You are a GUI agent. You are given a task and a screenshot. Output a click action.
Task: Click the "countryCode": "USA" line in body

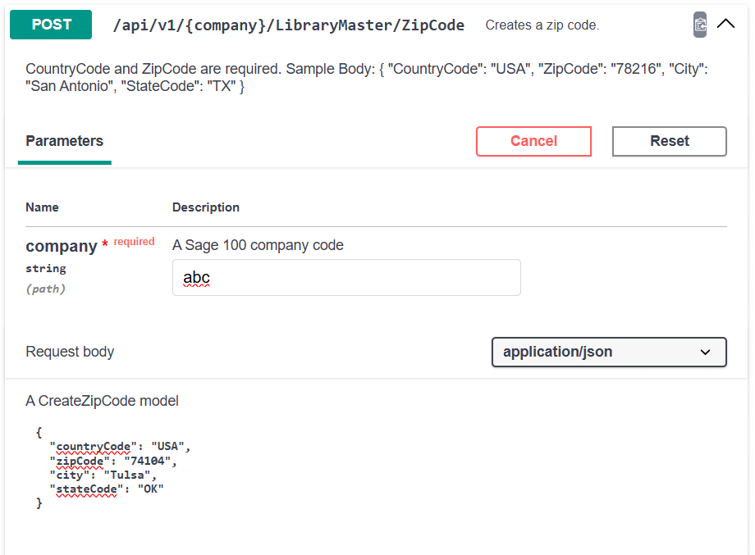tap(120, 446)
